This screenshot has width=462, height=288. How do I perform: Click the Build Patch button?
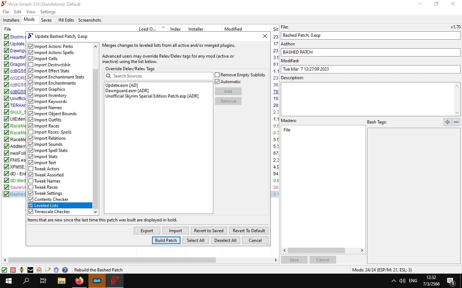(x=166, y=240)
